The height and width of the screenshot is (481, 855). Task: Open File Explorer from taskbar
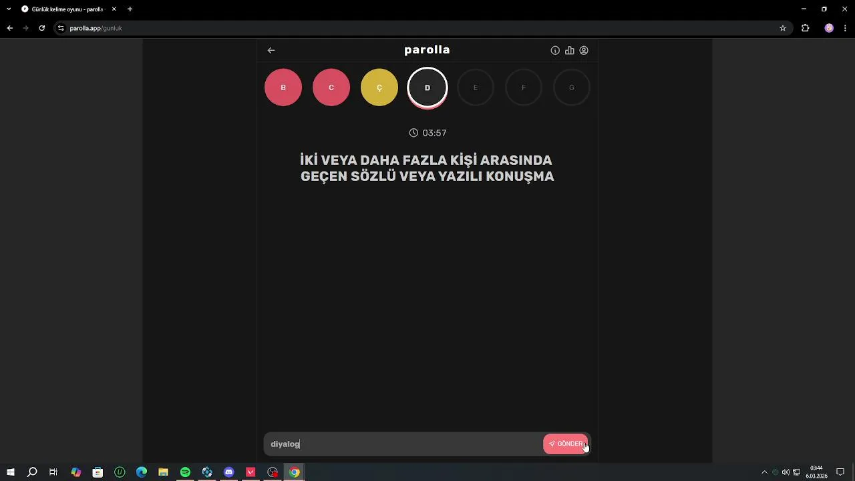tap(163, 472)
